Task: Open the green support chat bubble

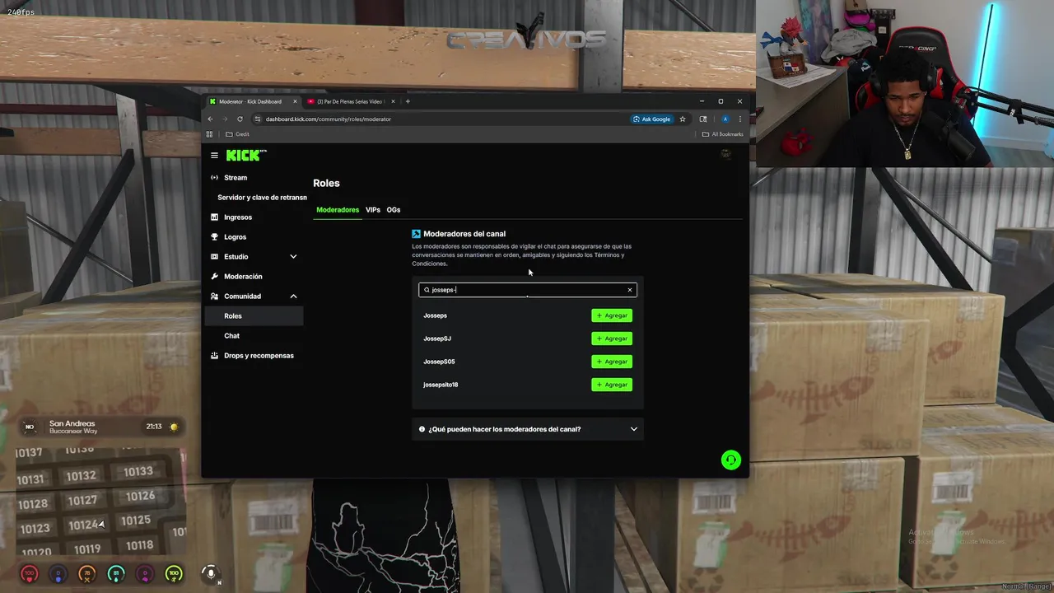Action: click(730, 460)
